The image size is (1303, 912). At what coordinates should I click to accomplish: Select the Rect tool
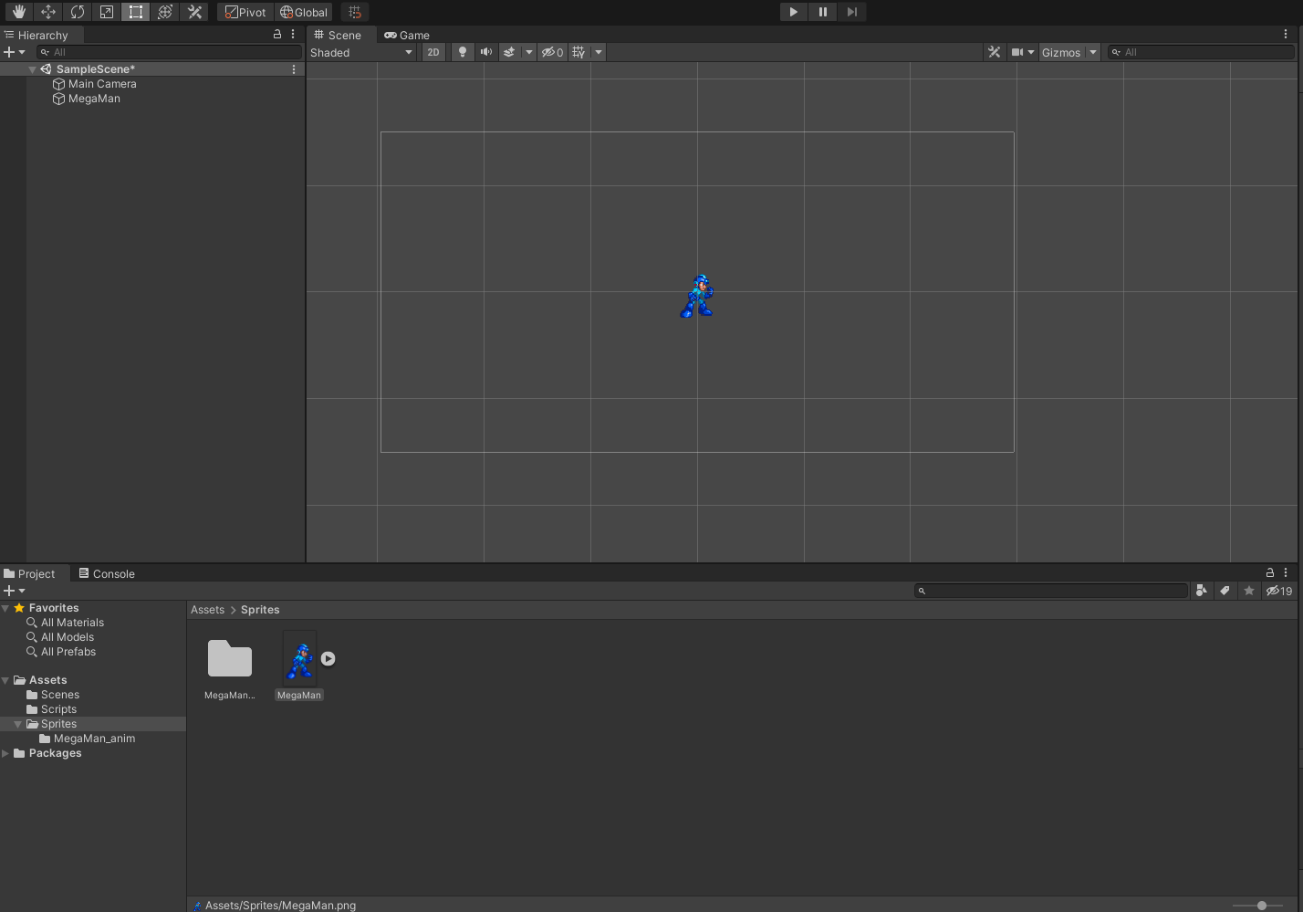coord(136,12)
